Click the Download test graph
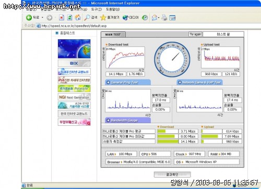 (125, 57)
